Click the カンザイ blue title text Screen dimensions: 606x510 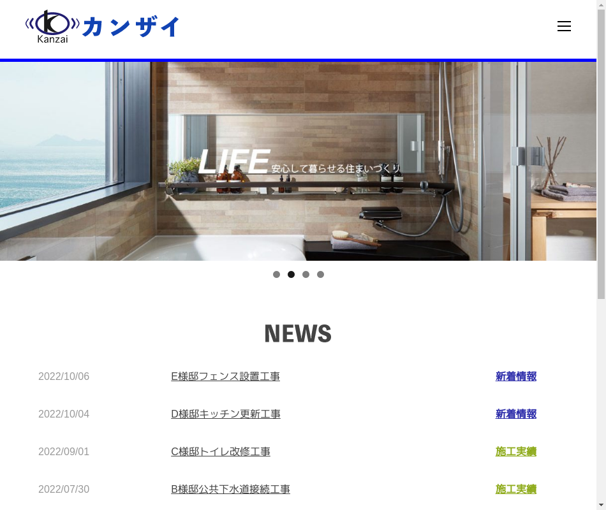tap(131, 27)
